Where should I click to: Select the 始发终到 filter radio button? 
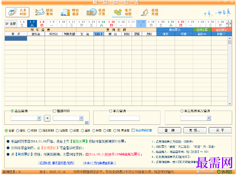40,131
